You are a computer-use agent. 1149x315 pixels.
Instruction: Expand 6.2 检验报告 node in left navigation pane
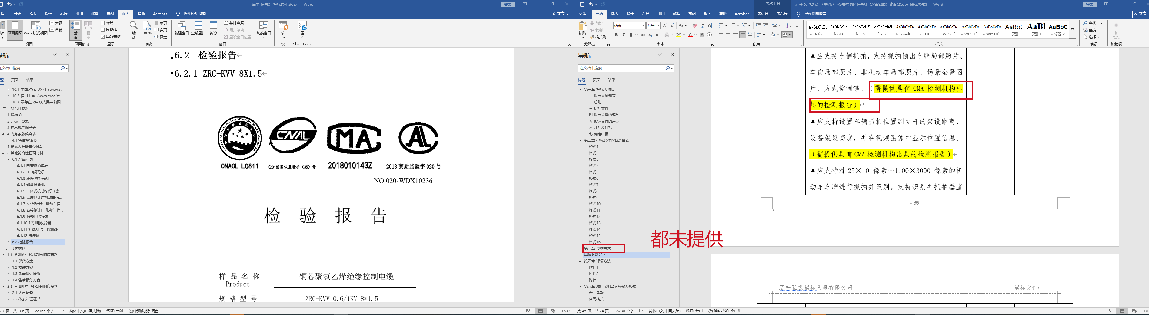tap(8, 242)
